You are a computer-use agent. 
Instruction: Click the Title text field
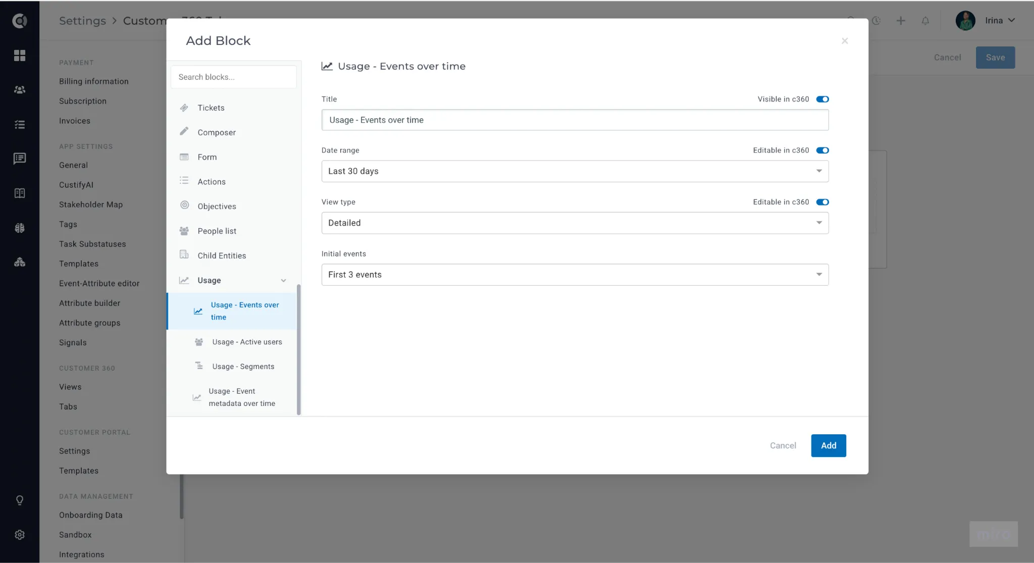(575, 120)
